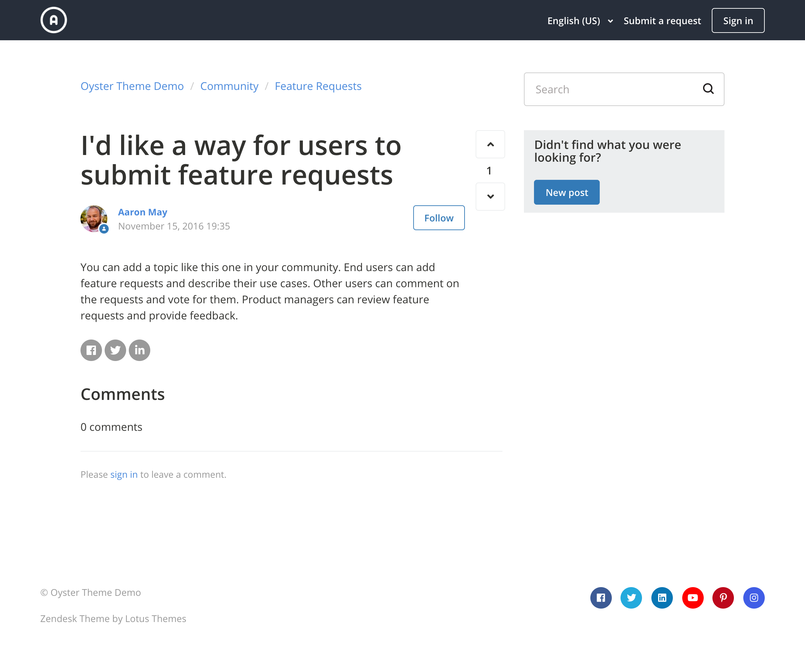Upvote the feature request post
Viewport: 805px width, 671px height.
490,144
